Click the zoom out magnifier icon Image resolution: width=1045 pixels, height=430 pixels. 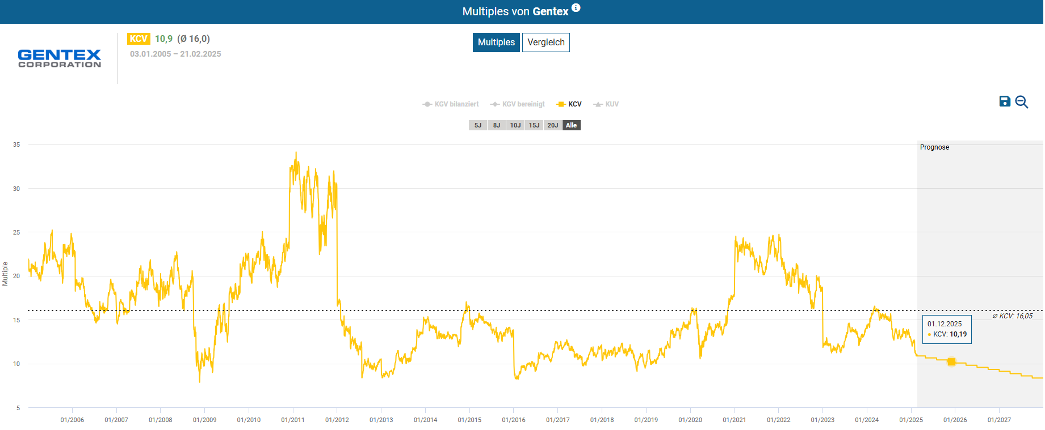[1021, 102]
